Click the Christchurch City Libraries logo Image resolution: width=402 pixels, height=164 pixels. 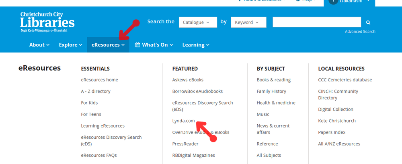47,22
